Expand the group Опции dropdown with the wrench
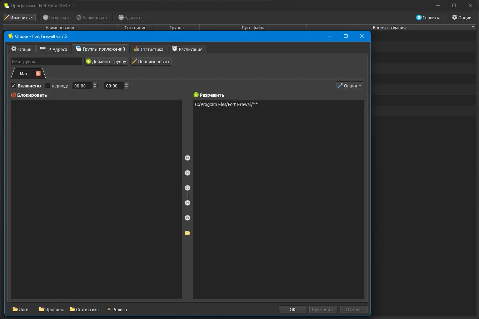This screenshot has height=319, width=479. pos(350,86)
